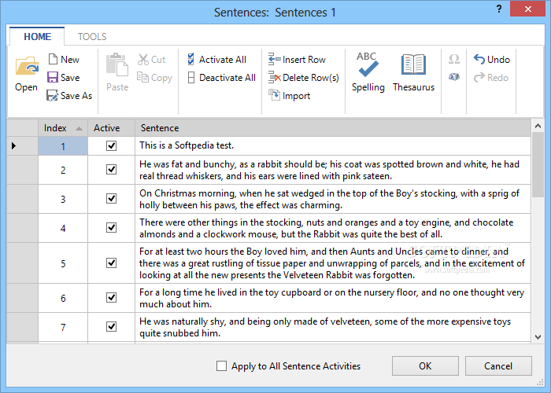
Task: Activate all sentences
Action: click(216, 59)
